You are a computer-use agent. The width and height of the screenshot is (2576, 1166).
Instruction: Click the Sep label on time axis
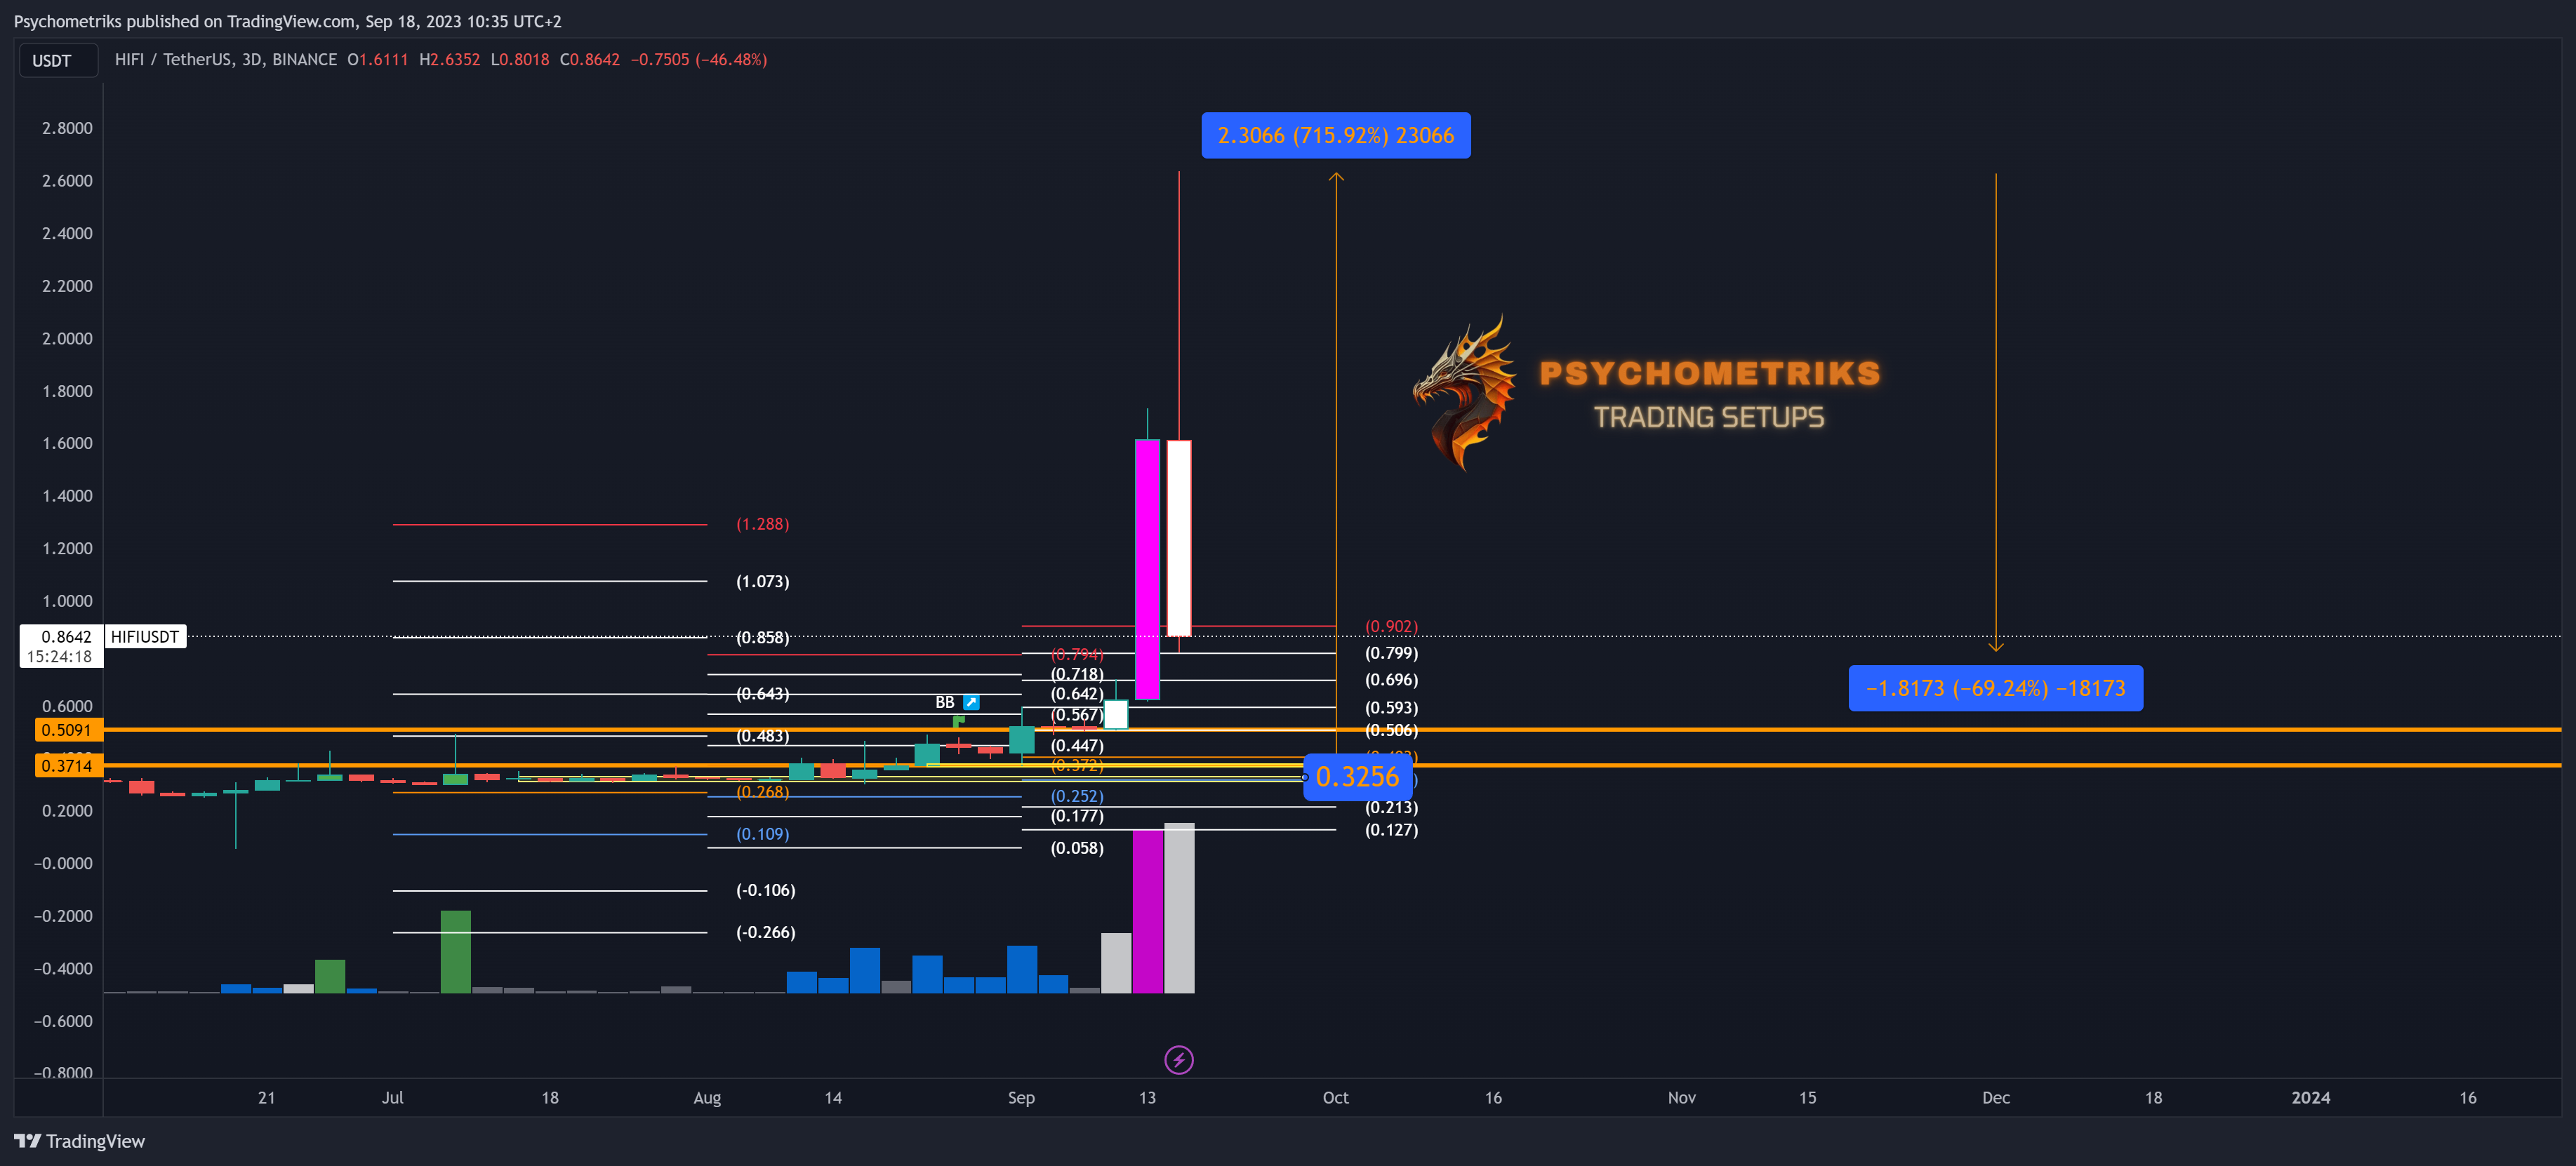click(1021, 1097)
